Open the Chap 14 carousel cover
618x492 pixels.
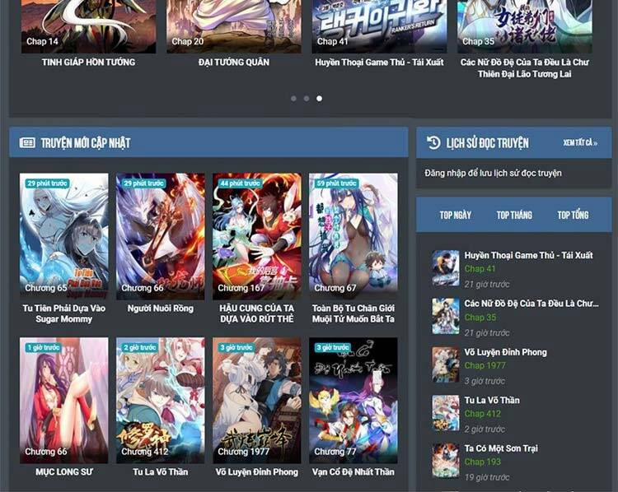pos(88,26)
